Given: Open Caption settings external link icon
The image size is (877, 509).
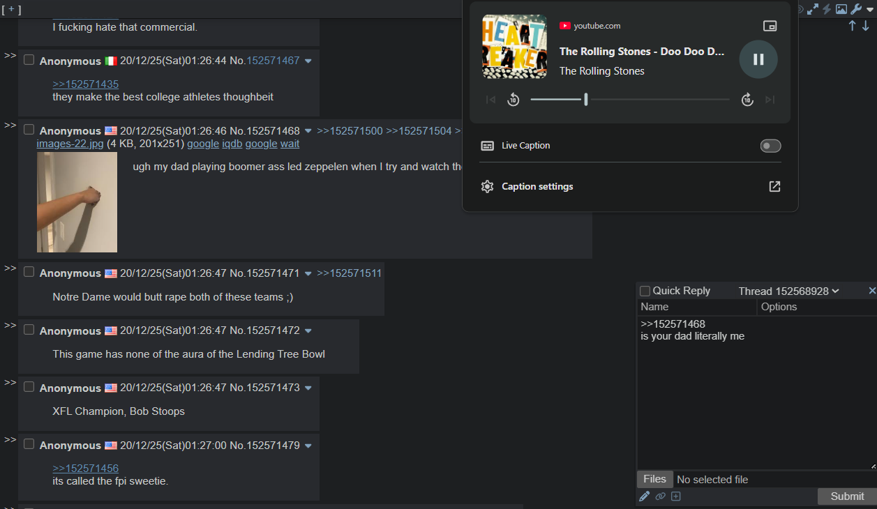Looking at the screenshot, I should point(774,187).
